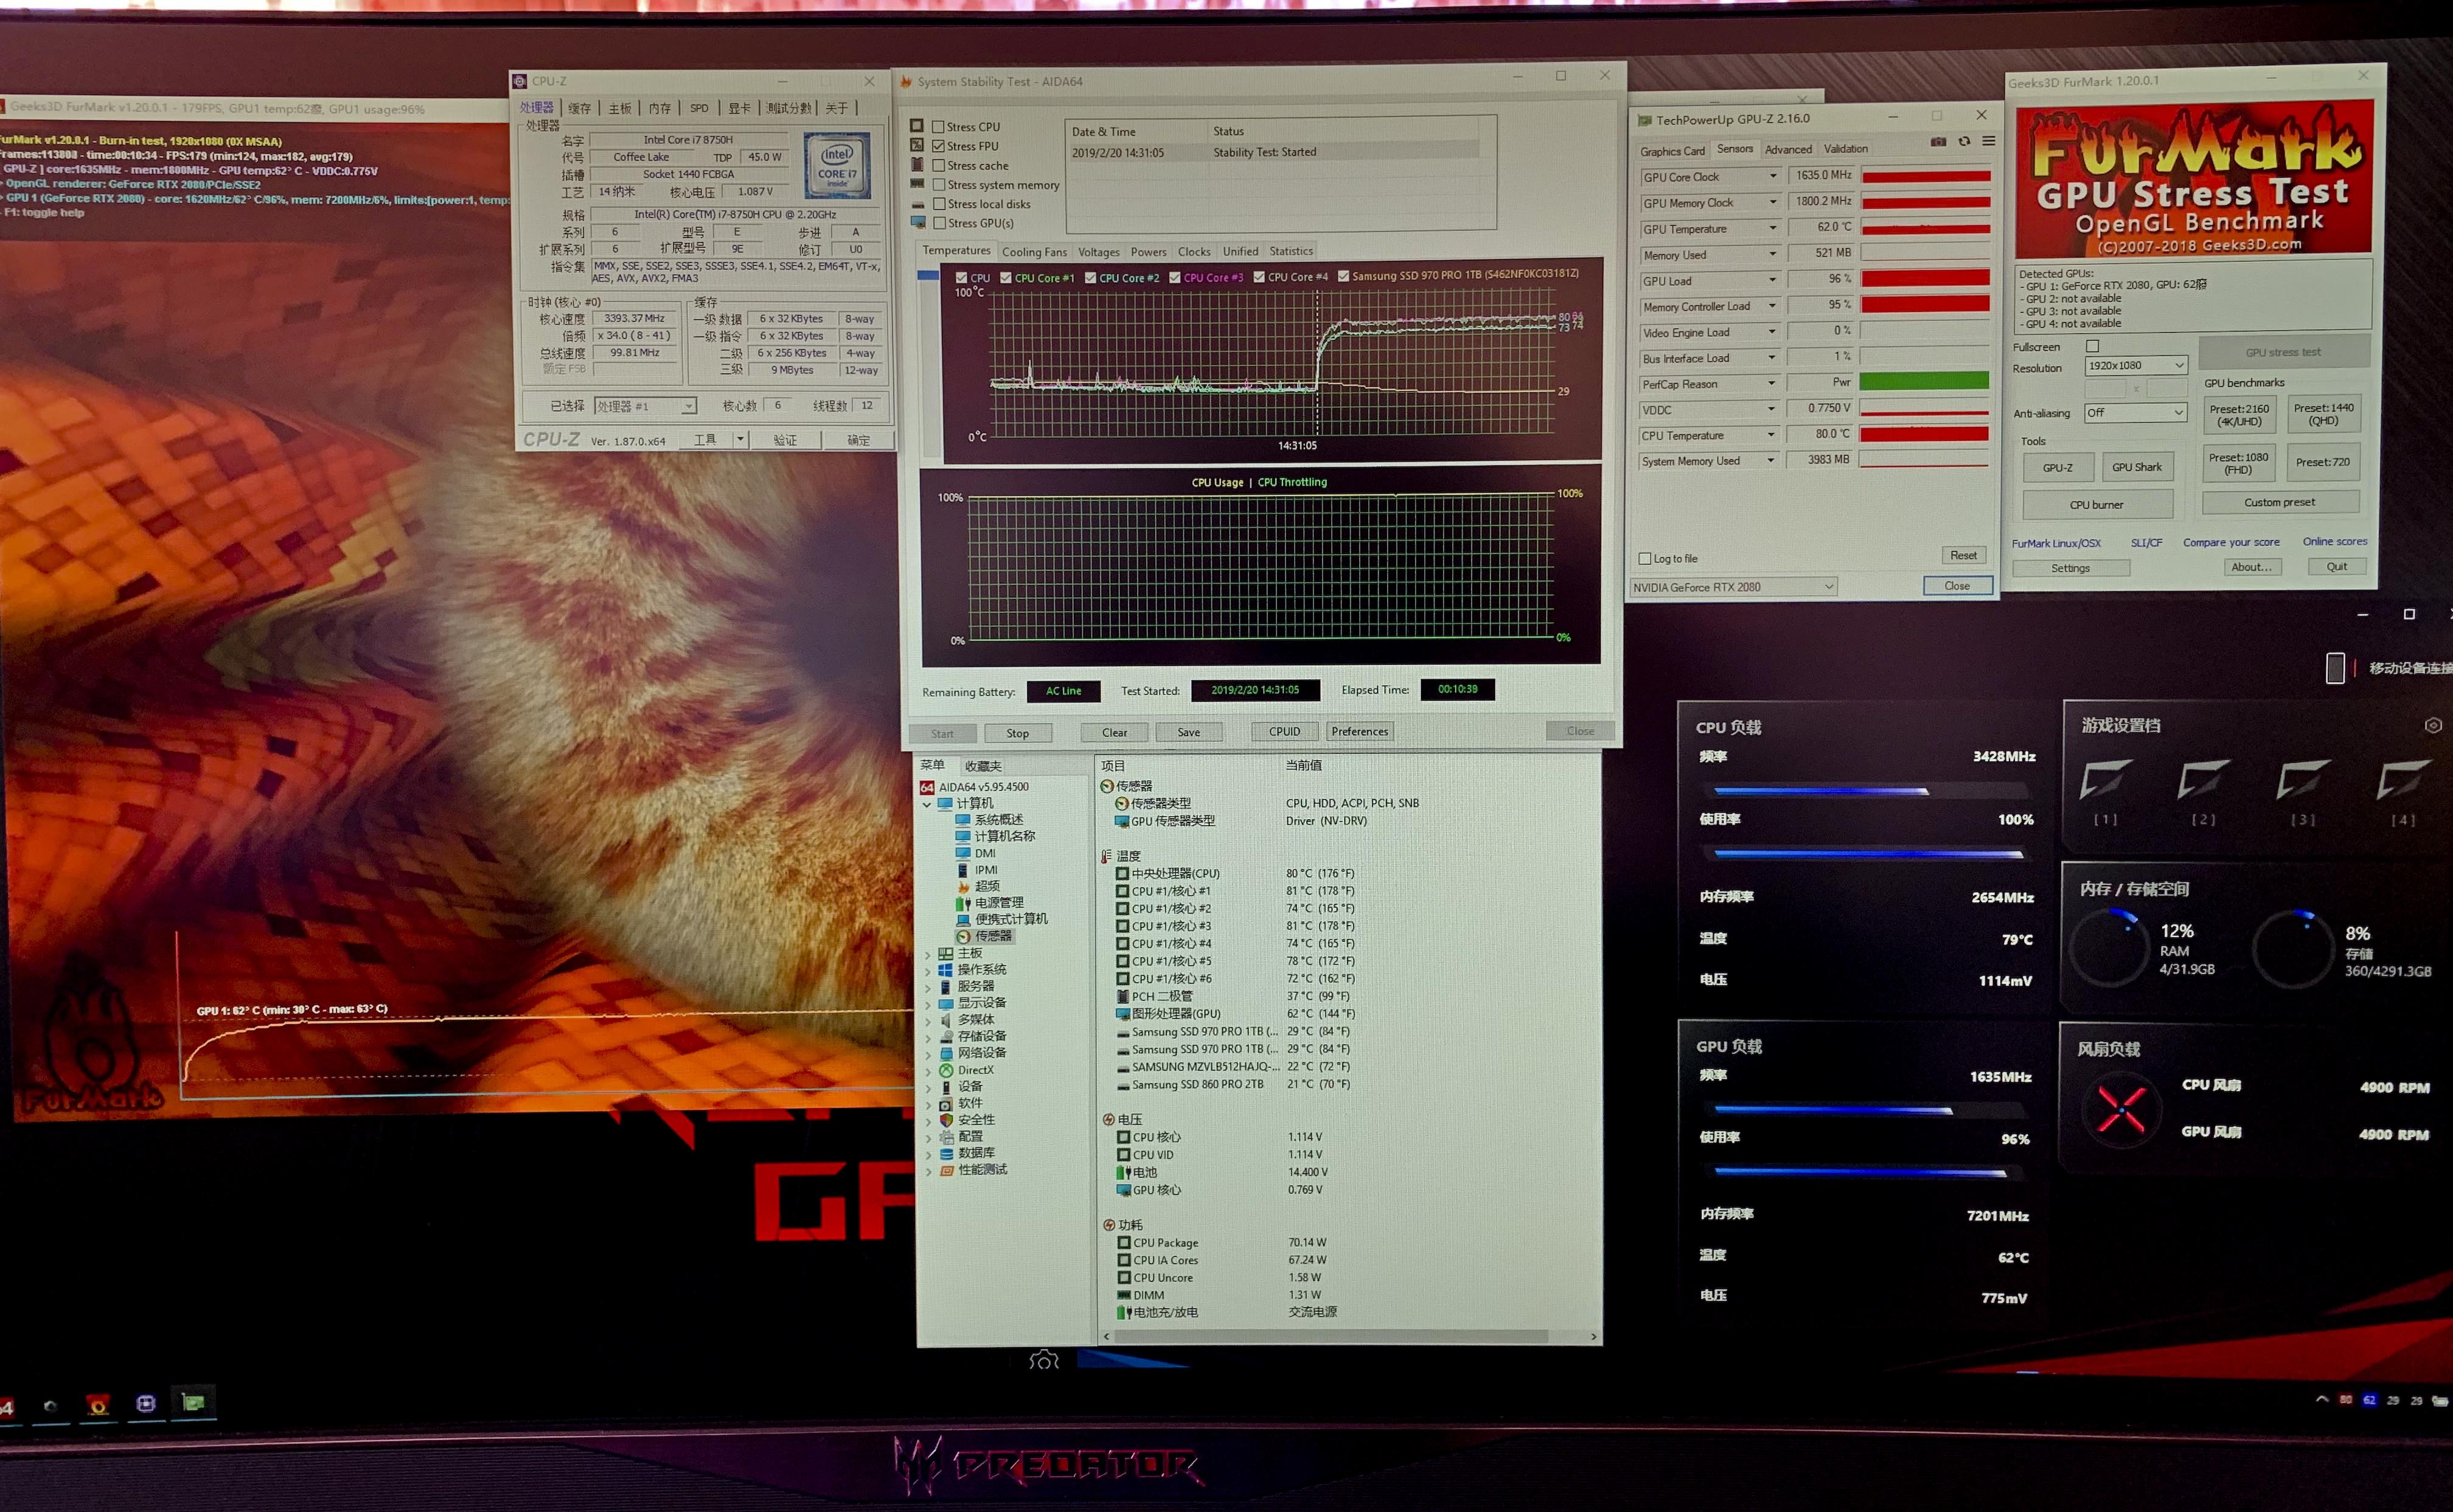Select game profile slot [4] icon
The height and width of the screenshot is (1512, 2453).
[x=2403, y=780]
